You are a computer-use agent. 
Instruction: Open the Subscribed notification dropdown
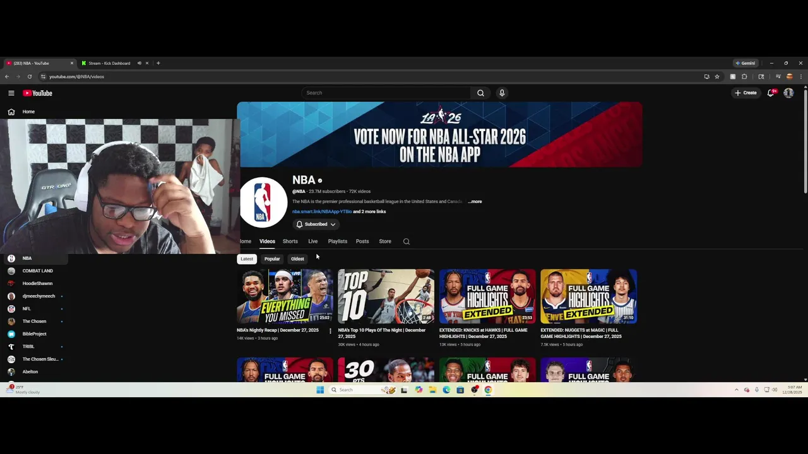click(x=316, y=224)
